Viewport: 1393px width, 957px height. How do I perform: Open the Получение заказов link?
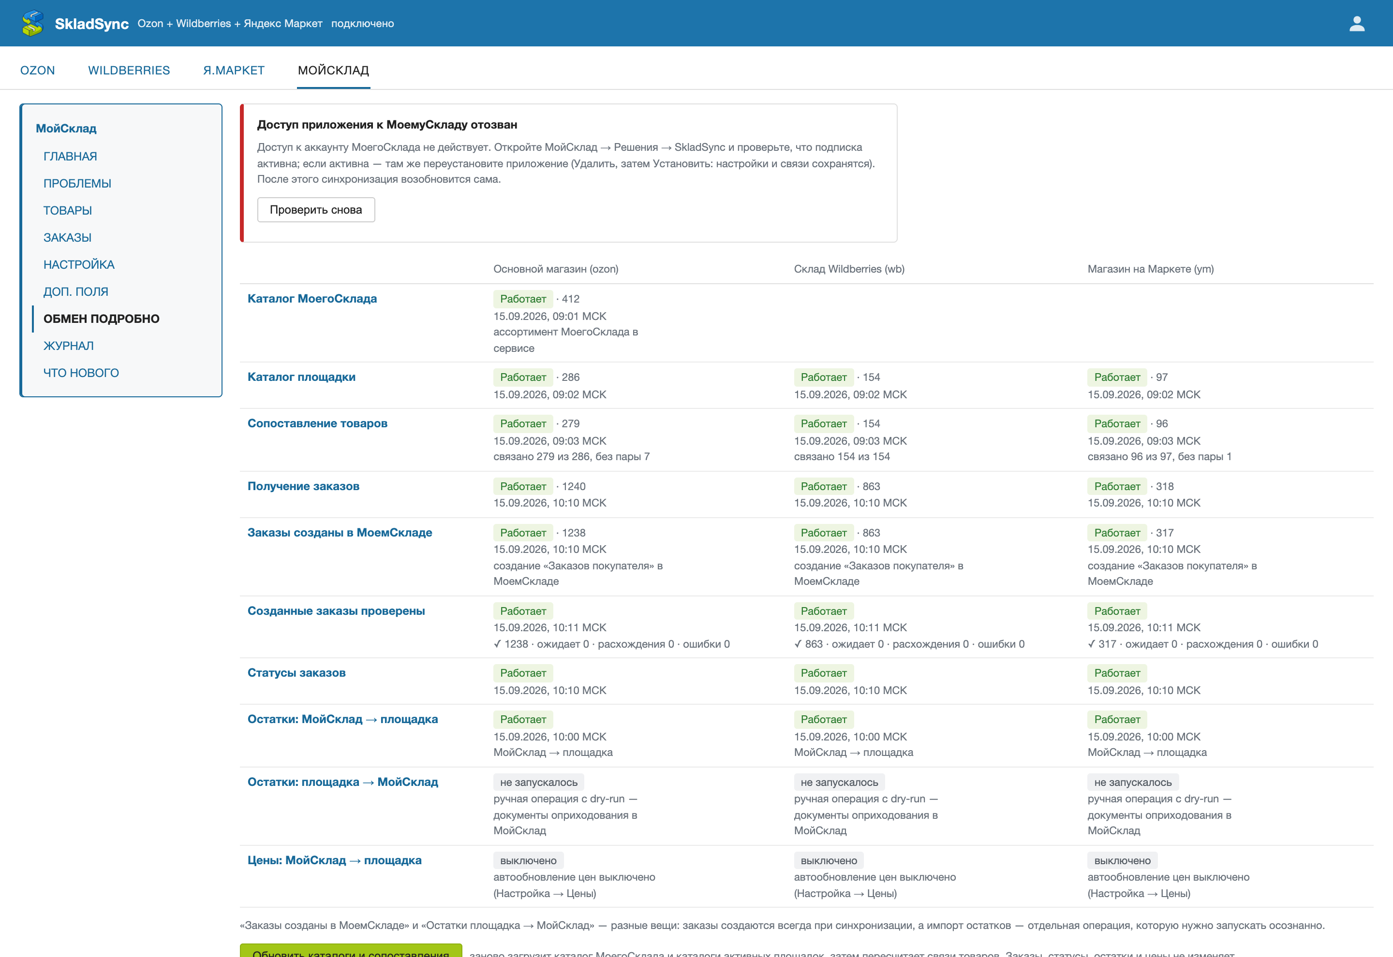tap(304, 486)
